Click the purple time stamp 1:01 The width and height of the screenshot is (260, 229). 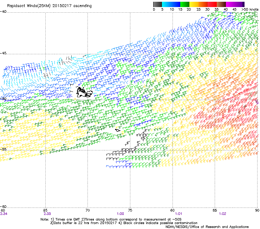coord(178,214)
